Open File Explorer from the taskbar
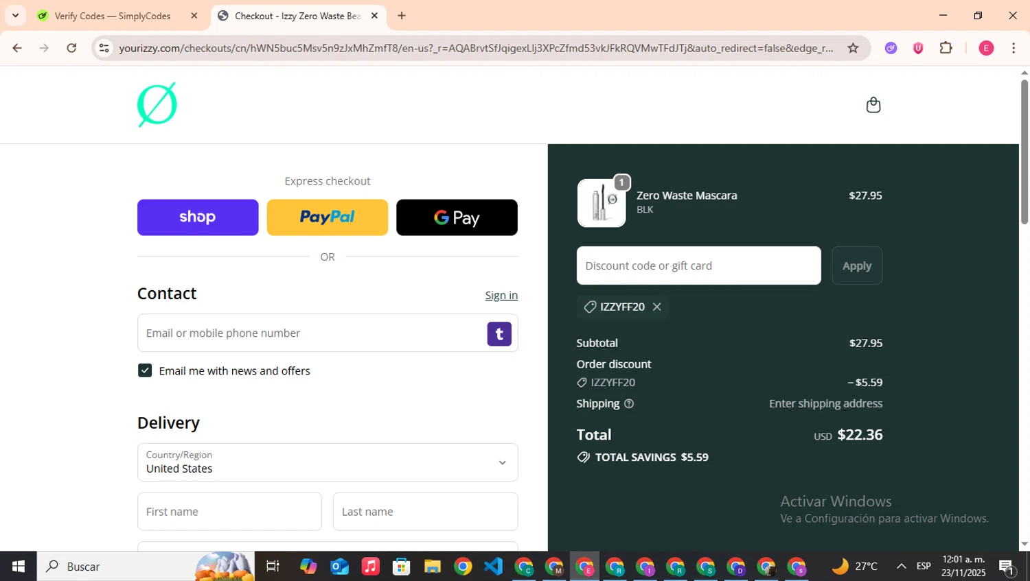This screenshot has width=1030, height=581. (x=432, y=567)
